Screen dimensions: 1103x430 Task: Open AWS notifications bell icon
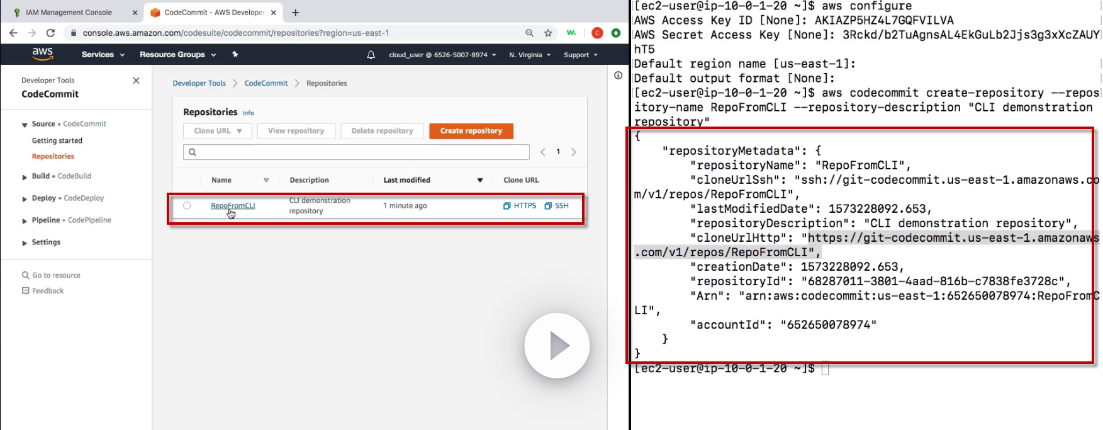point(371,55)
